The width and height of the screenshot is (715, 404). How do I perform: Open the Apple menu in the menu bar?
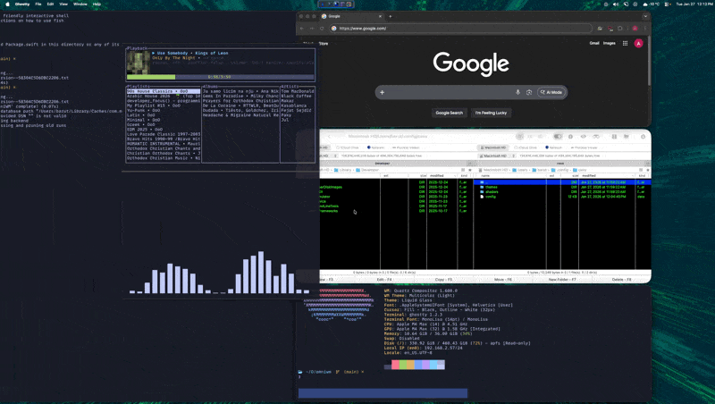pyautogui.click(x=7, y=4)
